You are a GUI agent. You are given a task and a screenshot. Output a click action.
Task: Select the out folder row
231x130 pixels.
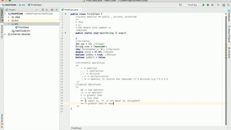click(x=31, y=21)
